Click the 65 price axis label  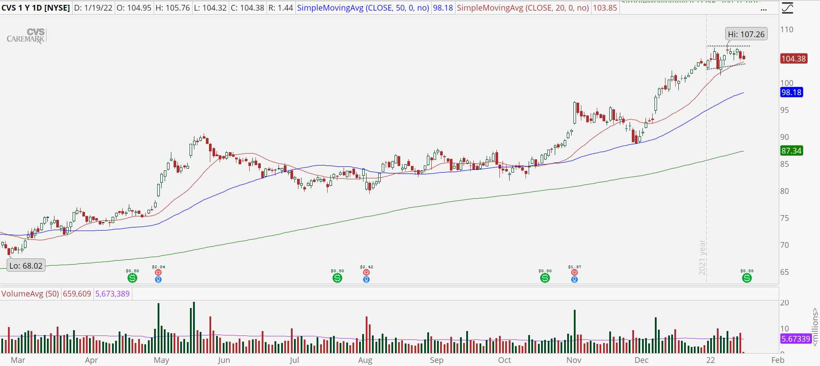pyautogui.click(x=785, y=272)
